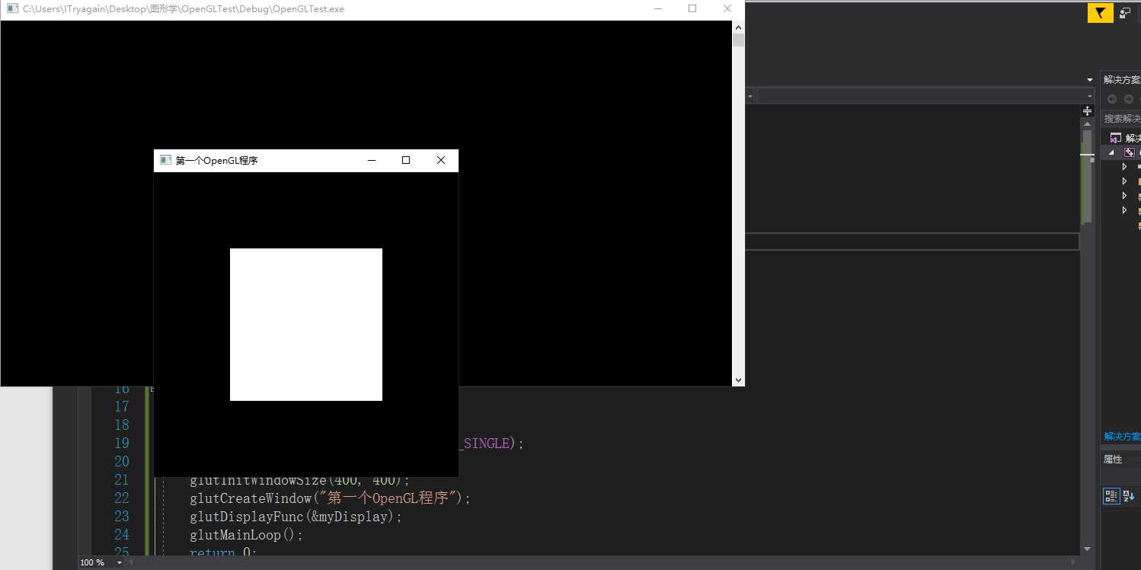Click the Solution Explorer search box
Image resolution: width=1141 pixels, height=570 pixels.
[1121, 119]
